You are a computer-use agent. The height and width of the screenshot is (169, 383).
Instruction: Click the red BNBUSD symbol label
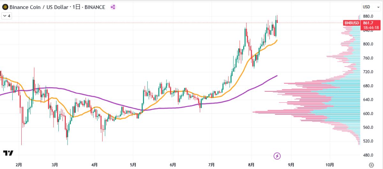click(352, 23)
